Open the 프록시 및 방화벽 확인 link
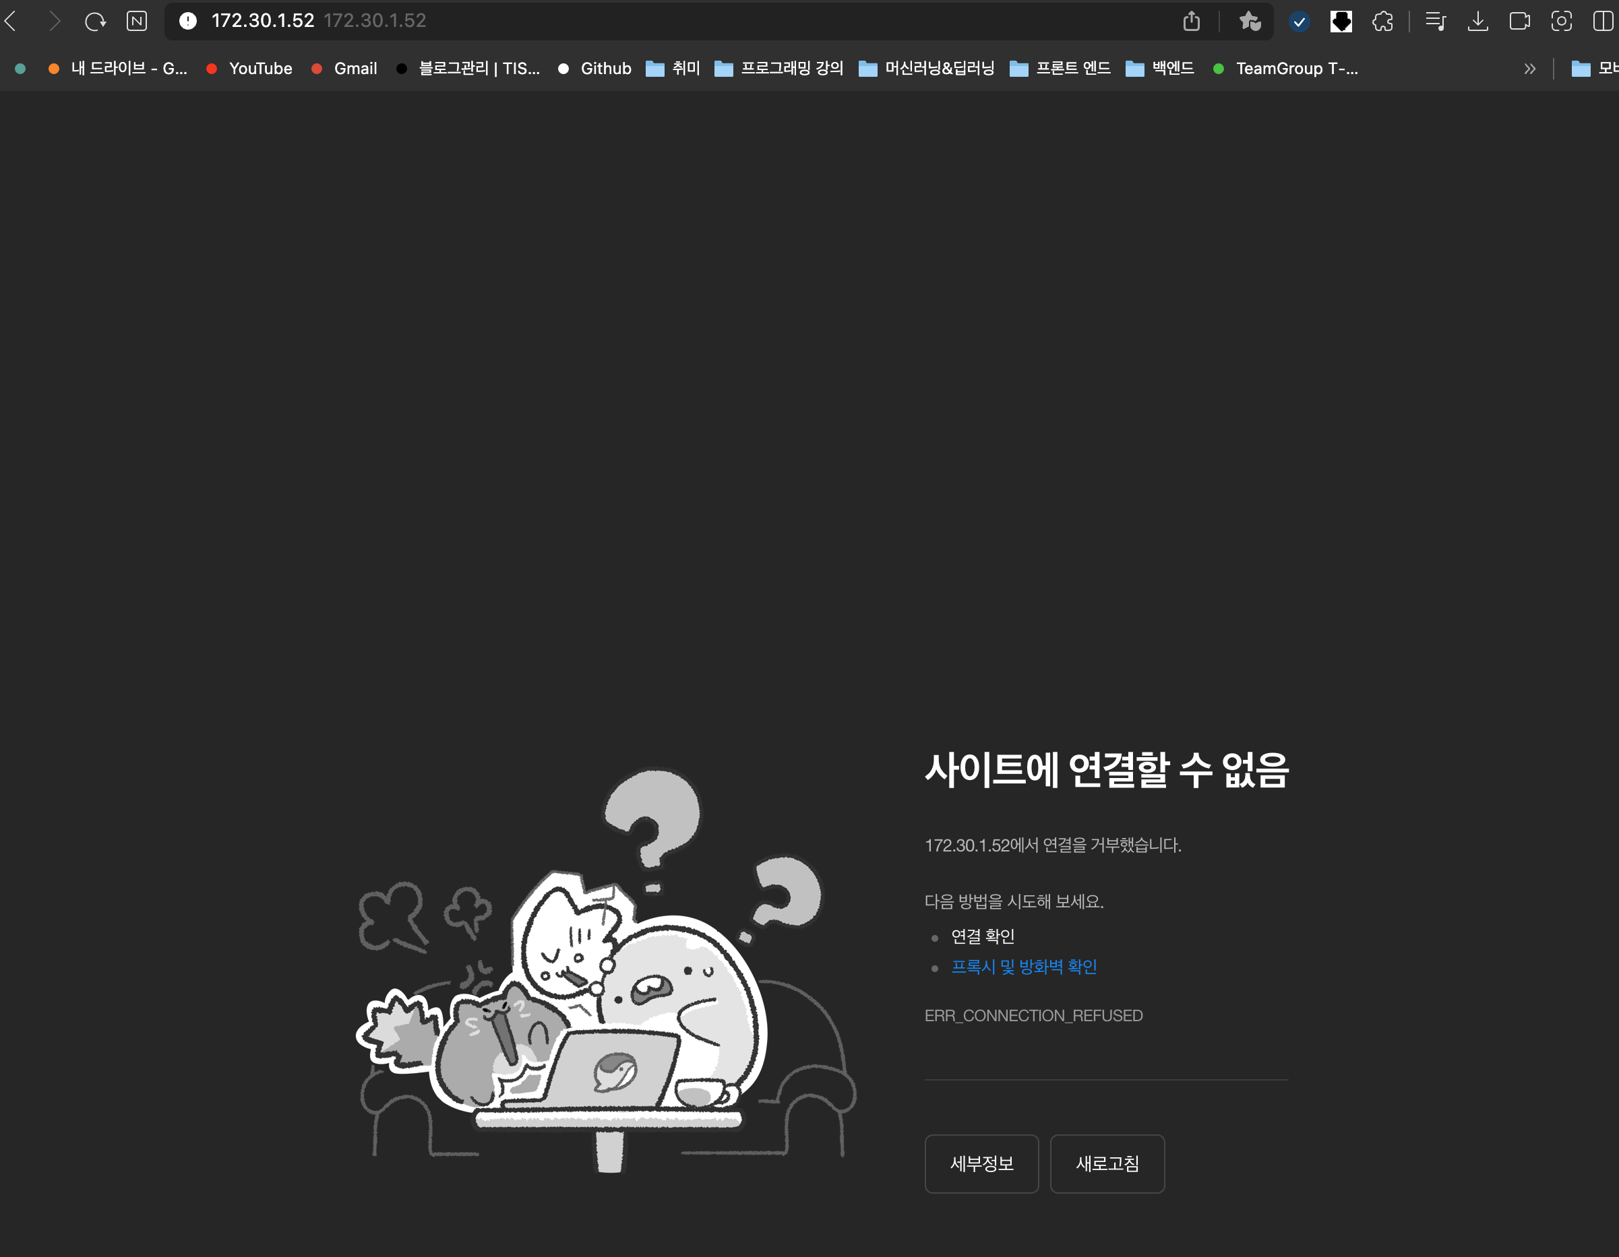 point(1024,967)
